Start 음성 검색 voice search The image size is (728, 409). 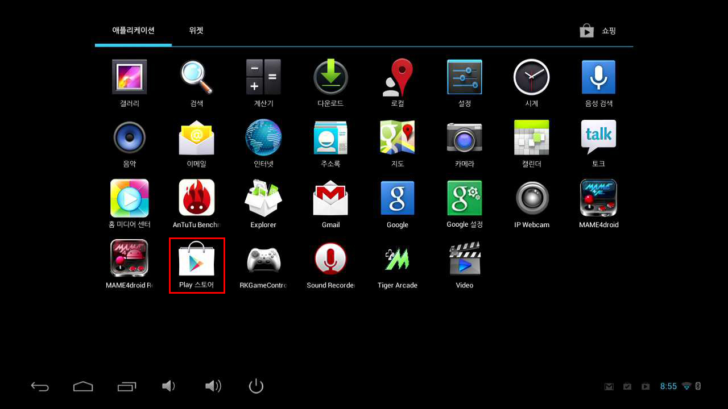tap(598, 83)
